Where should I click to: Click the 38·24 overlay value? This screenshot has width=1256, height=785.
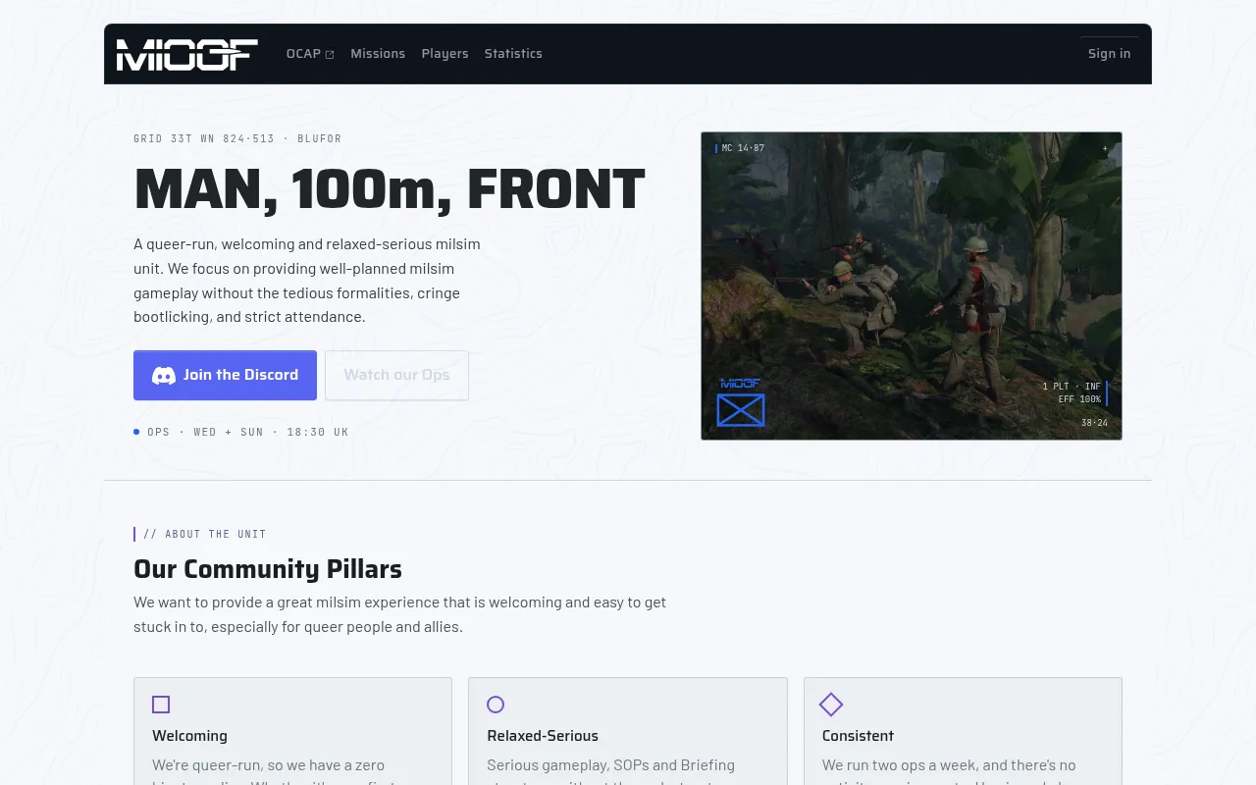(1094, 423)
